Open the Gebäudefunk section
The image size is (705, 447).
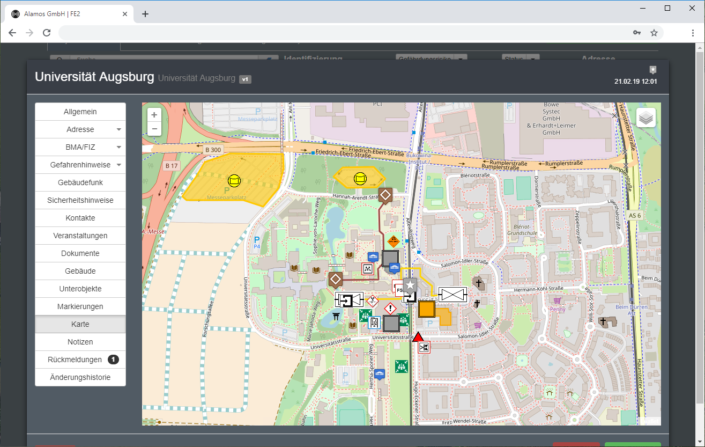point(80,182)
